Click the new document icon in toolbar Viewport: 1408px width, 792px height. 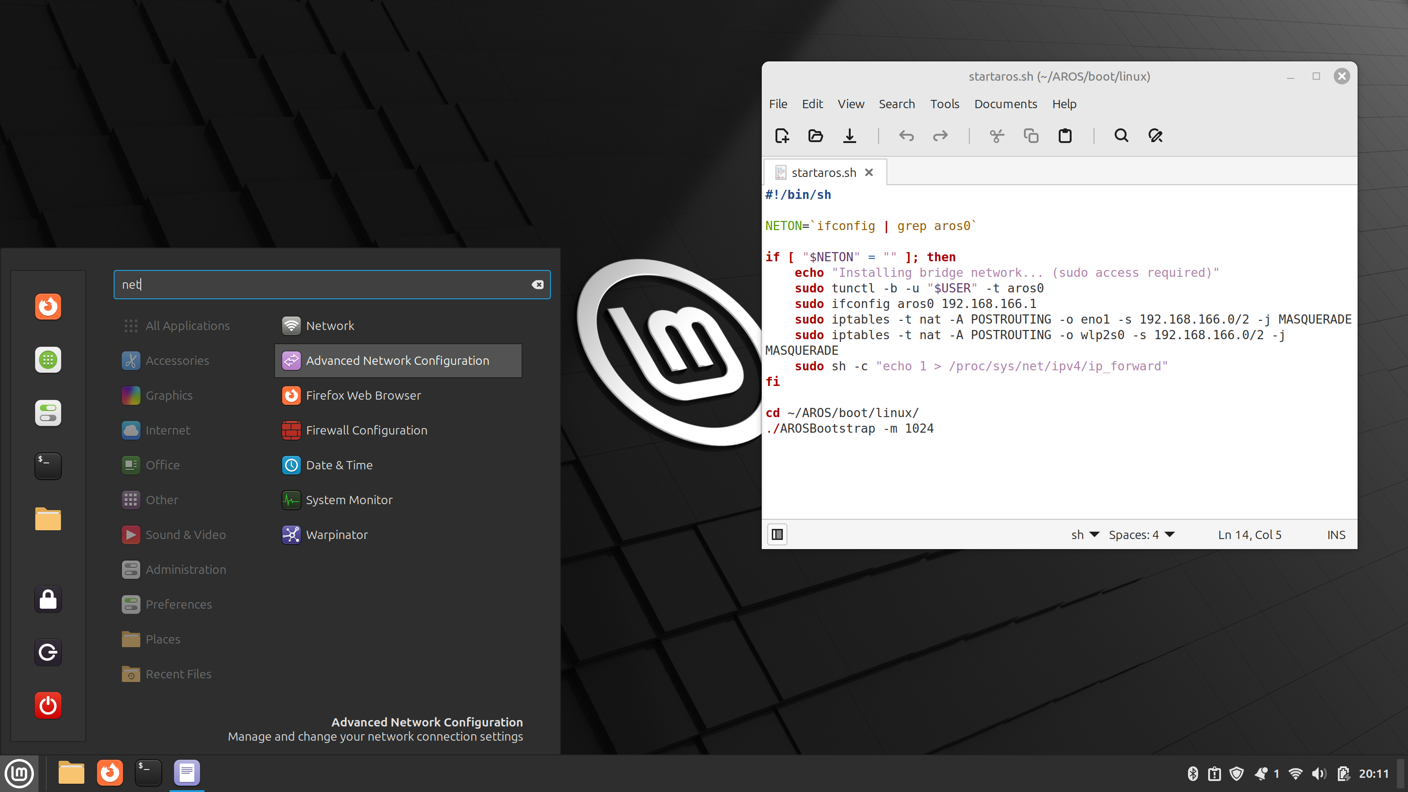781,135
